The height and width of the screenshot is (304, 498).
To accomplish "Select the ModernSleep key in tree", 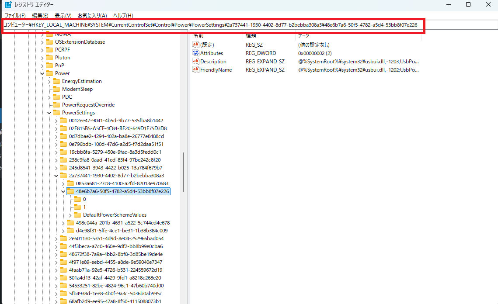I will (x=77, y=89).
